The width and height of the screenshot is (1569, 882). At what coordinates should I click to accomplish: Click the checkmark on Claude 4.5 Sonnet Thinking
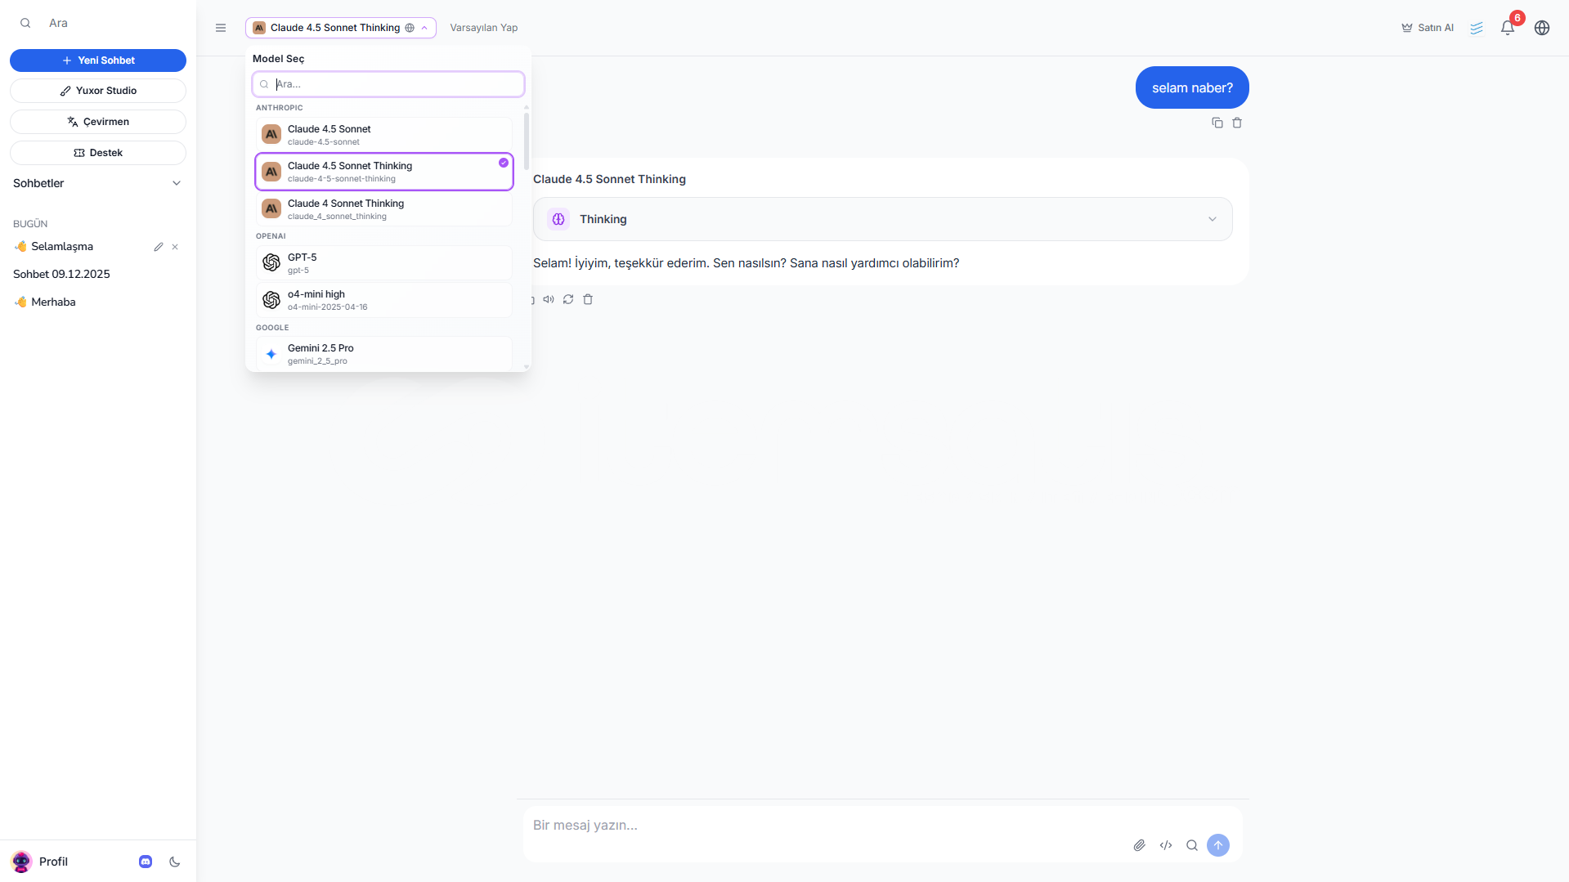[504, 163]
